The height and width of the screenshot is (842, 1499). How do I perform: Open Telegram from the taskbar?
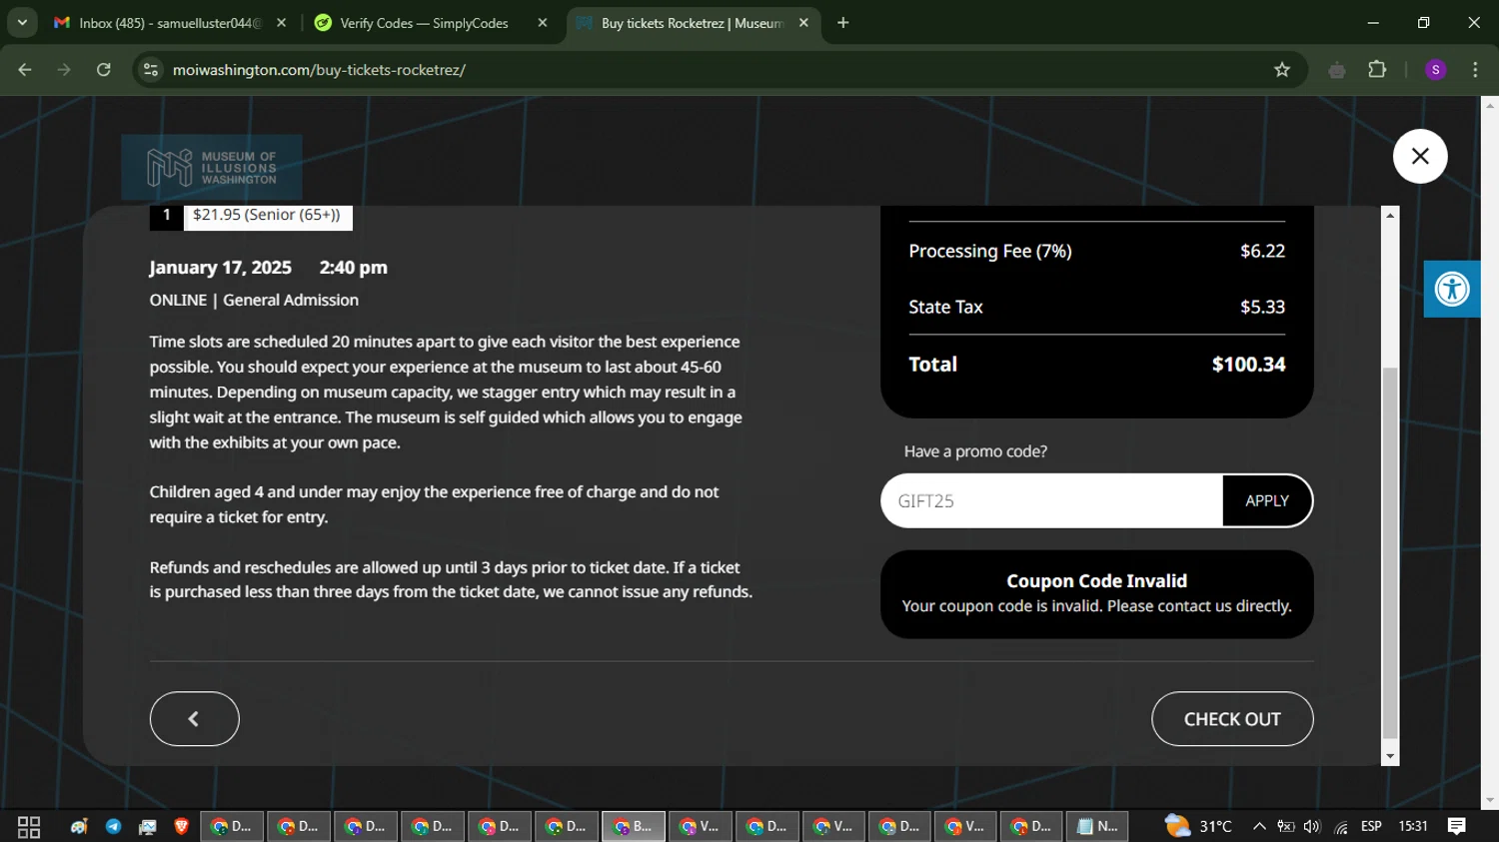113,827
